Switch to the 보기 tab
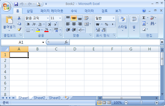Image resolution: width=165 pixels, height=106 pixels. [118, 11]
